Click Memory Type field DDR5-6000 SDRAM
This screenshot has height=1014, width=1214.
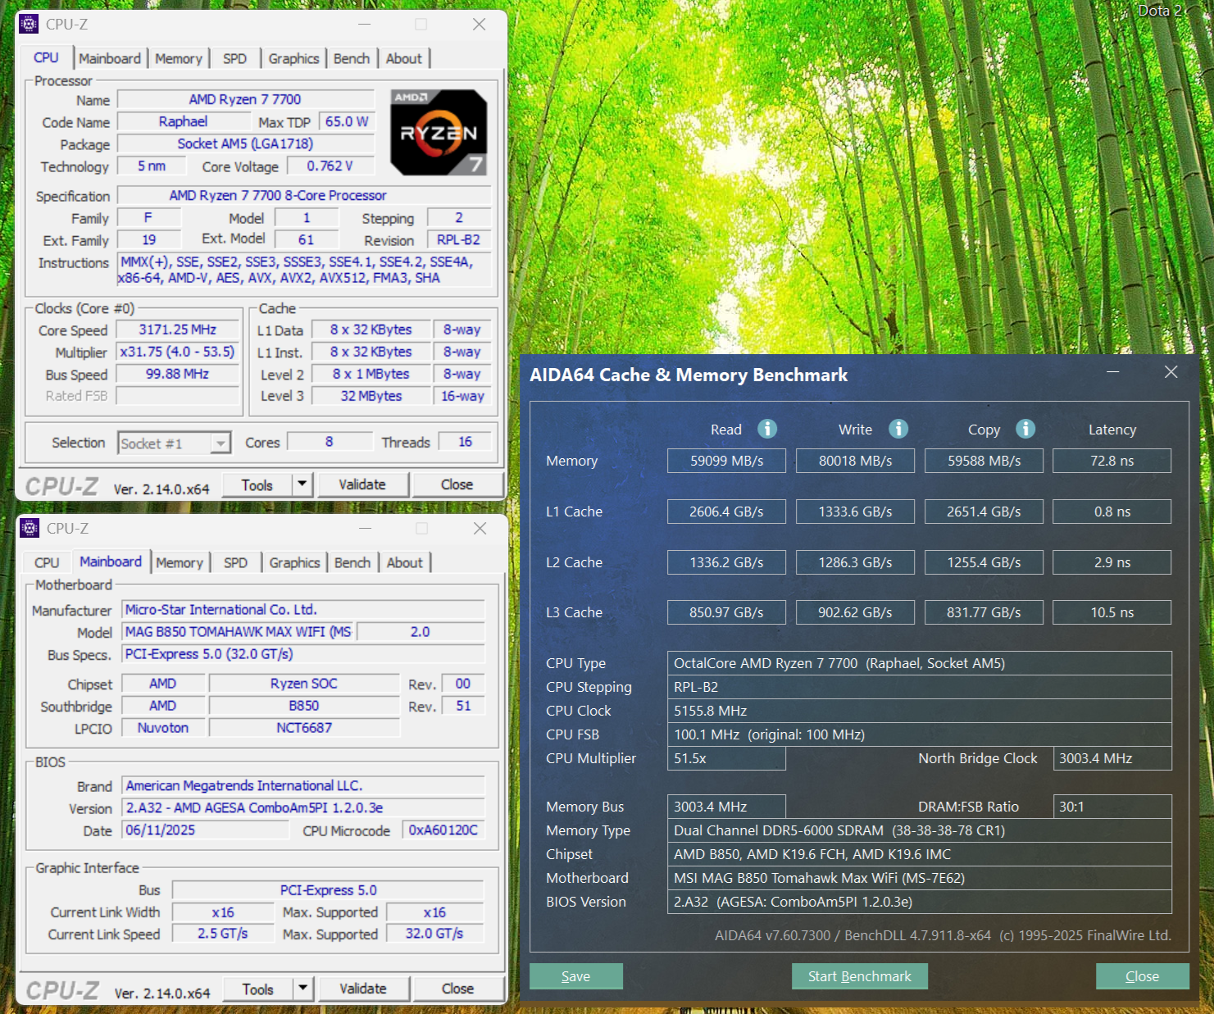pyautogui.click(x=920, y=830)
